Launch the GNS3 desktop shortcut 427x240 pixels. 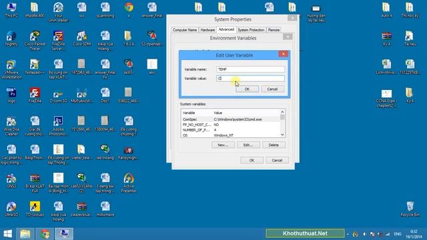click(x=11, y=181)
